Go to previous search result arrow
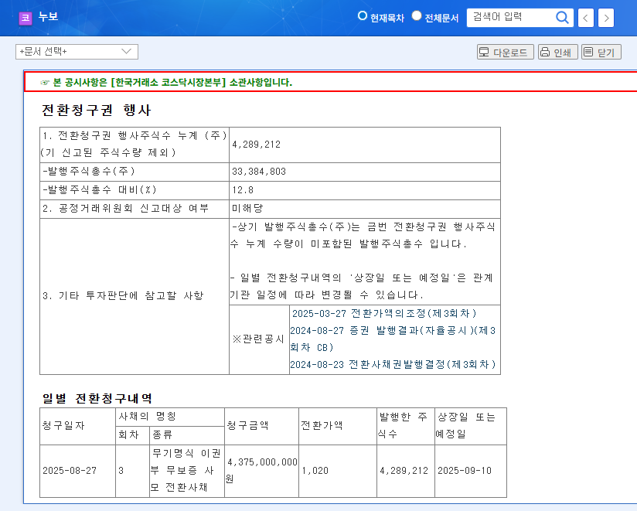 coord(585,18)
